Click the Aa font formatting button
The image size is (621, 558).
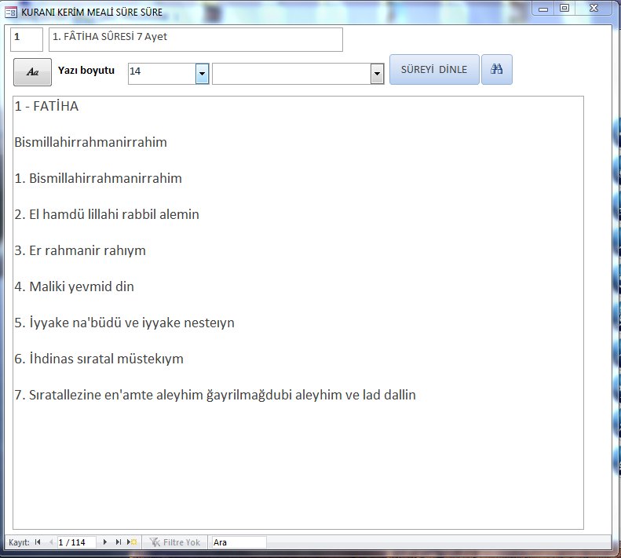coord(32,71)
